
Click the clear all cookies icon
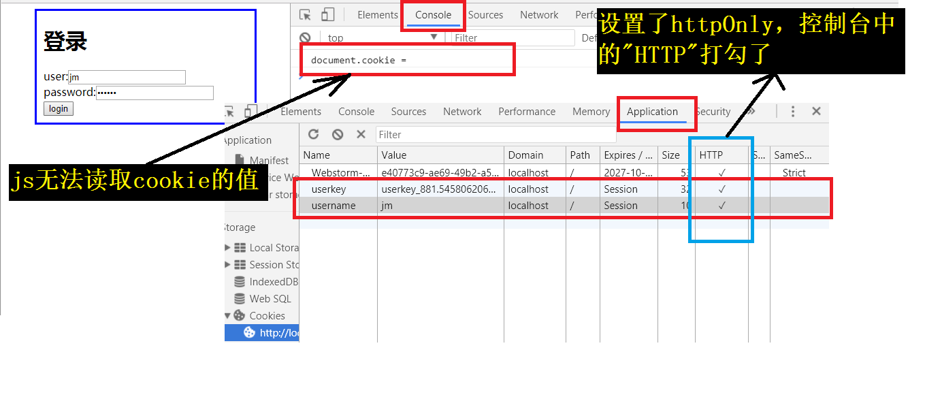click(338, 134)
